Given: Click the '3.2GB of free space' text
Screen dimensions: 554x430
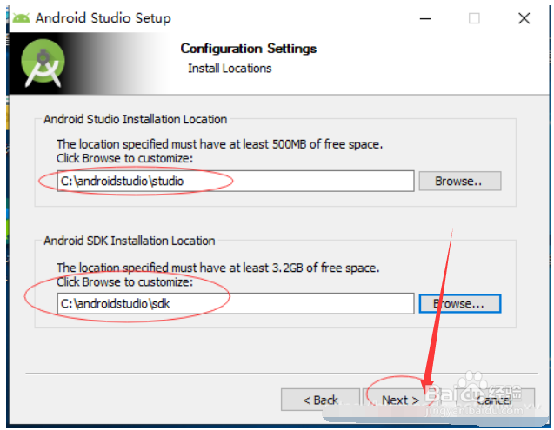Looking at the screenshot, I should tap(325, 268).
